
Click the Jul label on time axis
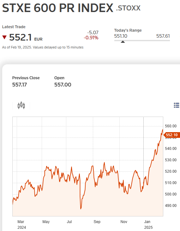click(x=69, y=222)
